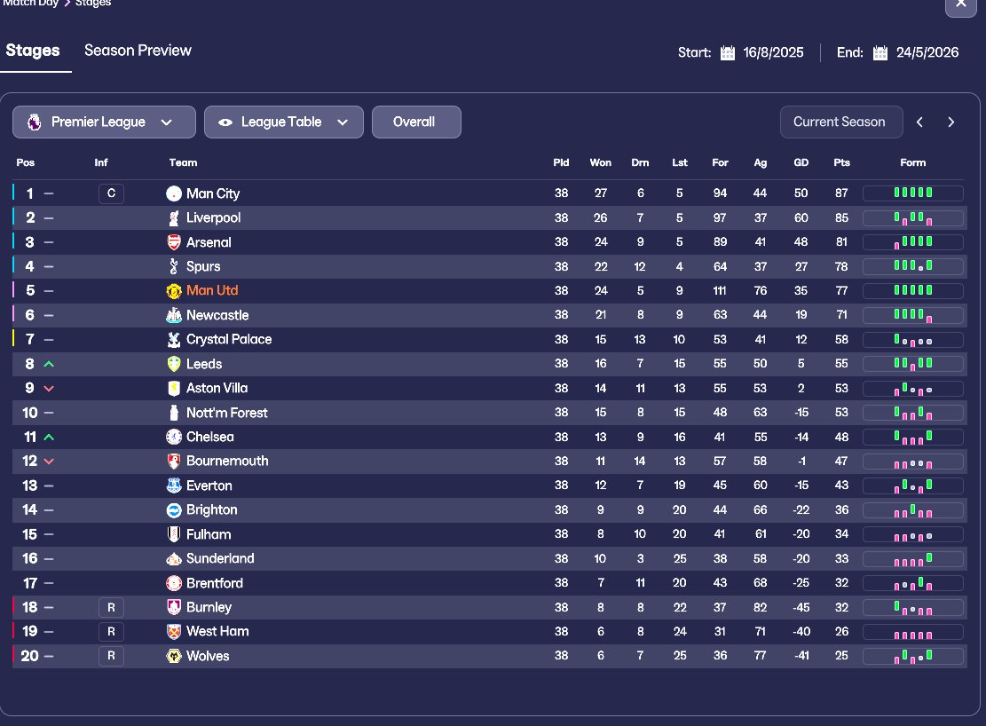Open the Start date calendar icon
Screen dimensions: 986x726
point(728,52)
